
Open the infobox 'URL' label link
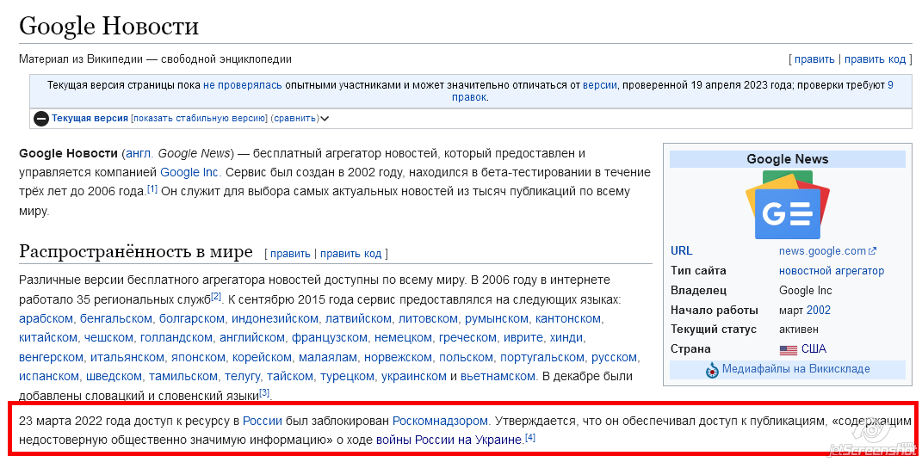[x=682, y=251]
